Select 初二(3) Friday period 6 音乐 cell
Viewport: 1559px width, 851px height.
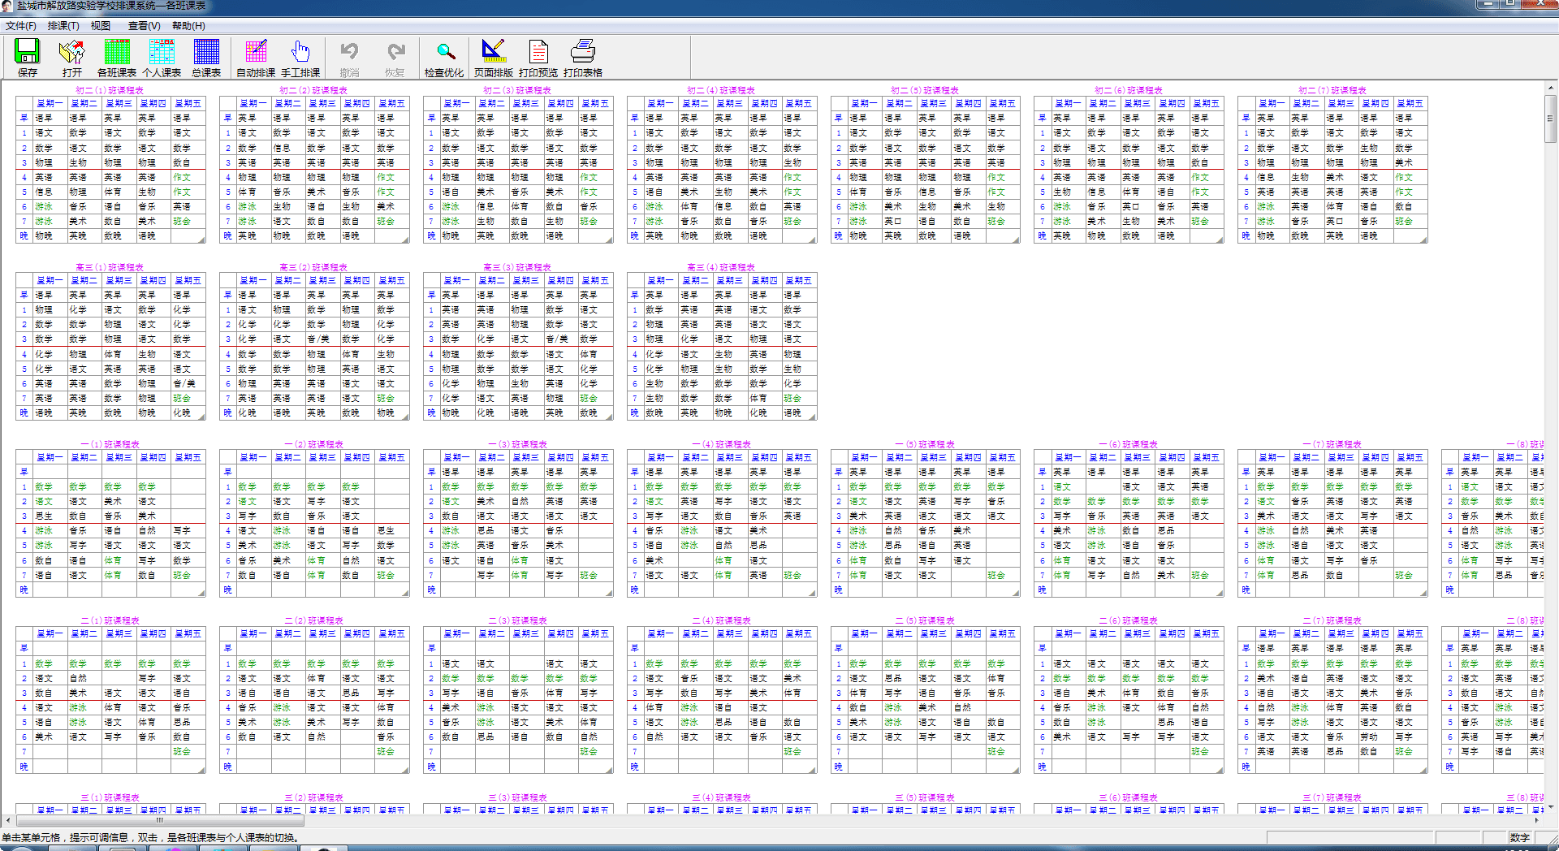coord(595,206)
